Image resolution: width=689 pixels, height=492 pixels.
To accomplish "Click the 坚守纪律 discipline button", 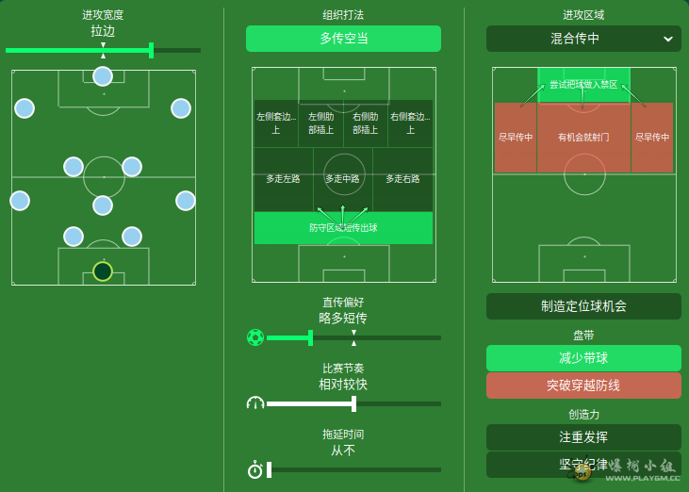I will click(583, 465).
